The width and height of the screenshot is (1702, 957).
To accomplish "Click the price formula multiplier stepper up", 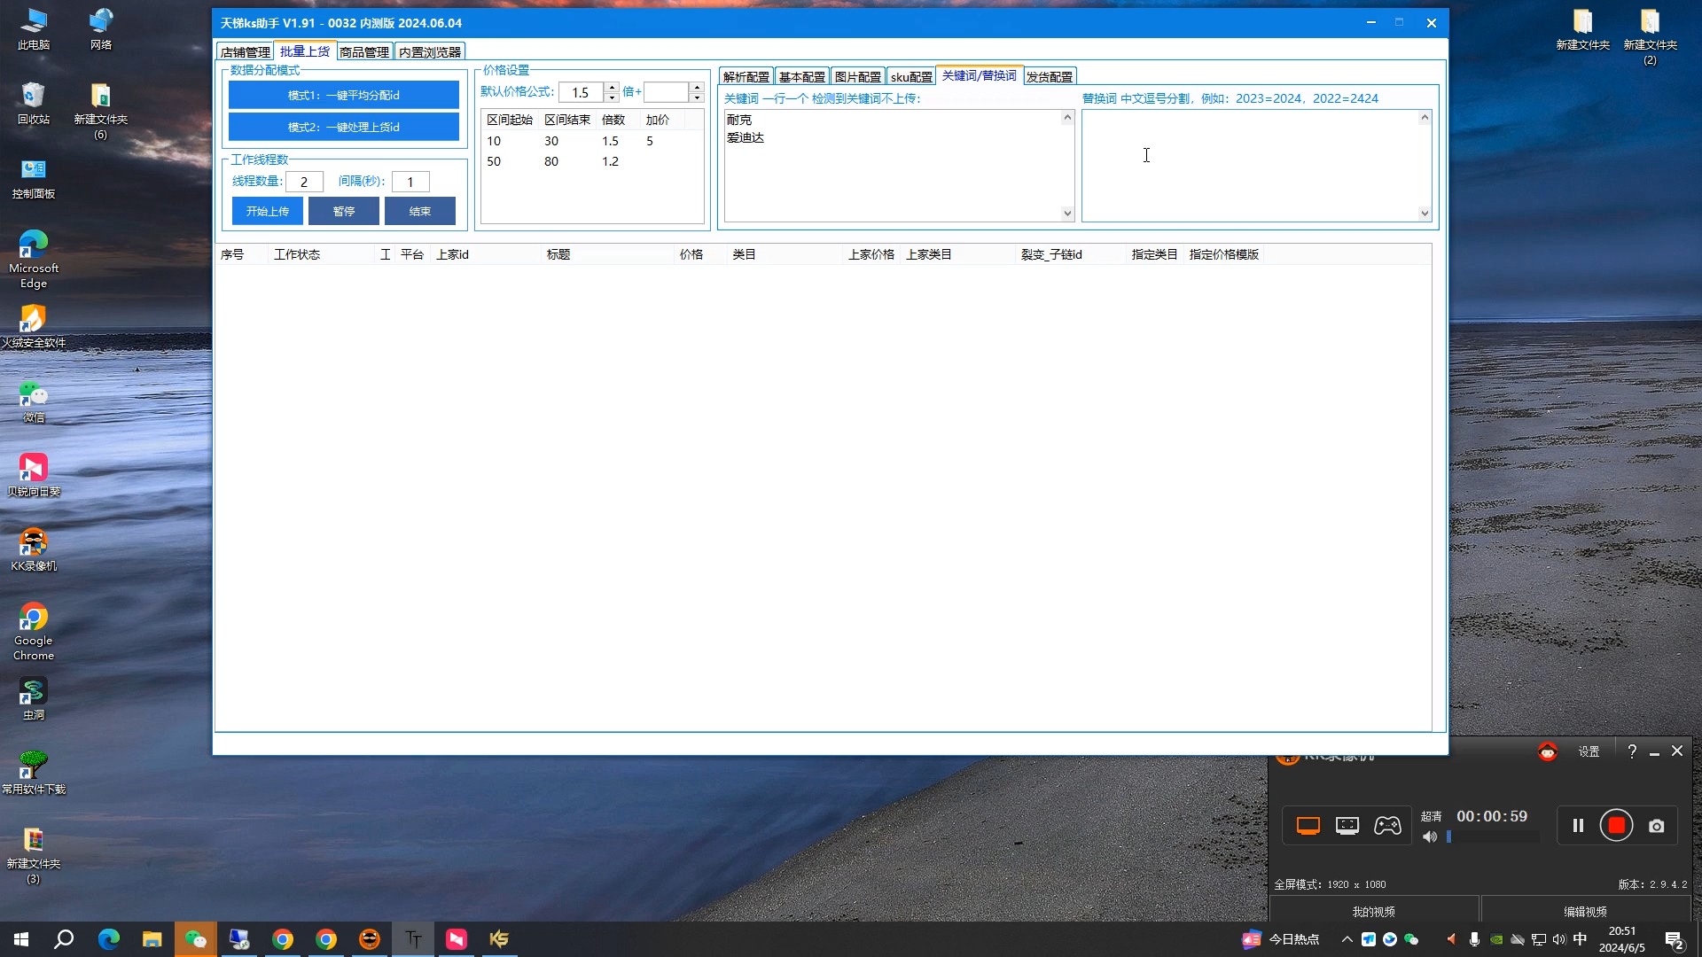I will (x=610, y=85).
